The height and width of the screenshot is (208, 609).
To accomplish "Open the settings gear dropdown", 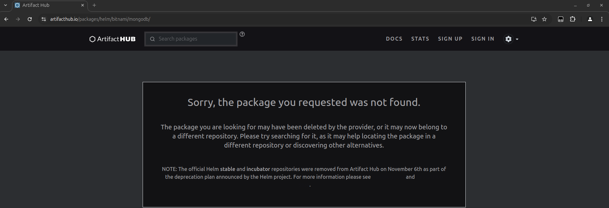I will click(511, 39).
